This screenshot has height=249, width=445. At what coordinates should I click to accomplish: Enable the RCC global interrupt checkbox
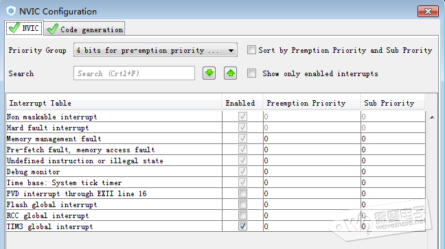click(x=242, y=215)
